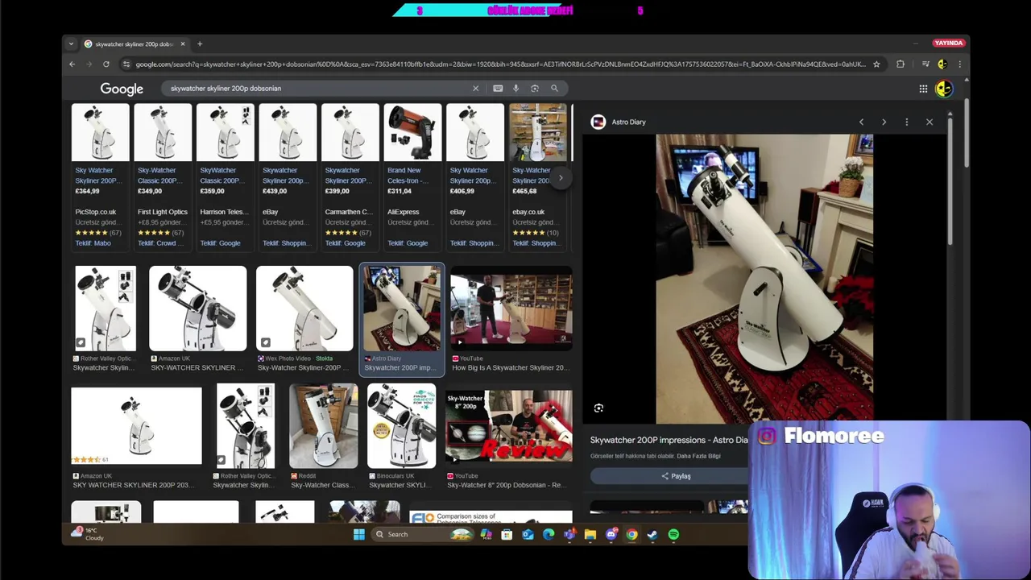Open YouTube 8" 200p Dobsonian Review thumbnail
Image resolution: width=1031 pixels, height=580 pixels.
[x=509, y=426]
